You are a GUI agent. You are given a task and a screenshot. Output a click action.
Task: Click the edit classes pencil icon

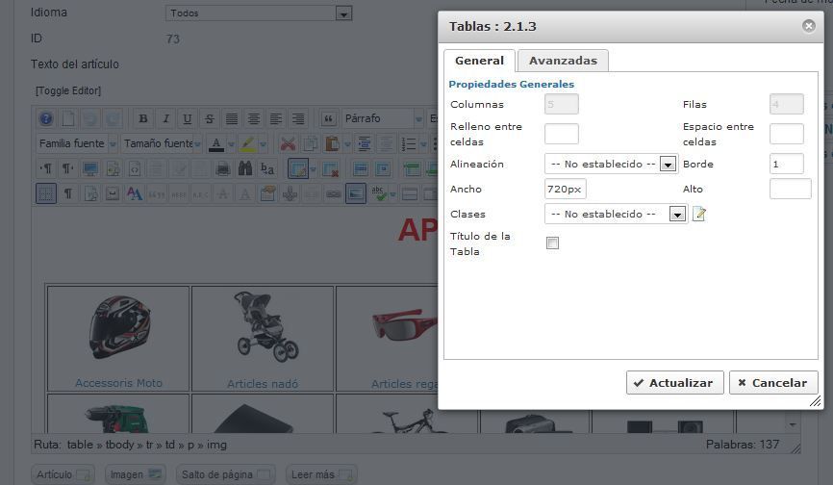click(699, 214)
